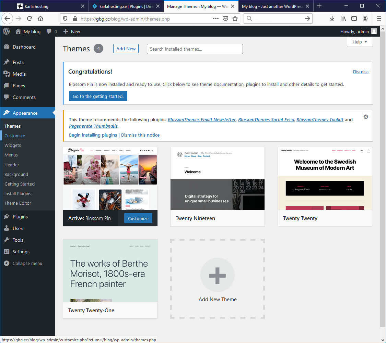Switch to My blog – Just another WordPress tab

pyautogui.click(x=275, y=6)
